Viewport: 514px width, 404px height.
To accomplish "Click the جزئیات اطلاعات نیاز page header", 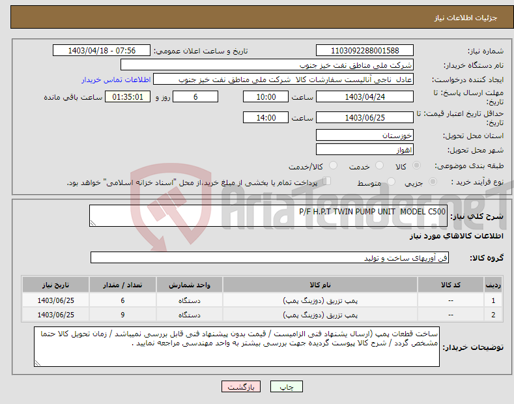I will click(466, 18).
